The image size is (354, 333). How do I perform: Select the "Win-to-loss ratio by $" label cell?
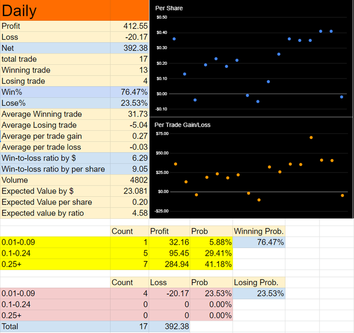pos(55,158)
